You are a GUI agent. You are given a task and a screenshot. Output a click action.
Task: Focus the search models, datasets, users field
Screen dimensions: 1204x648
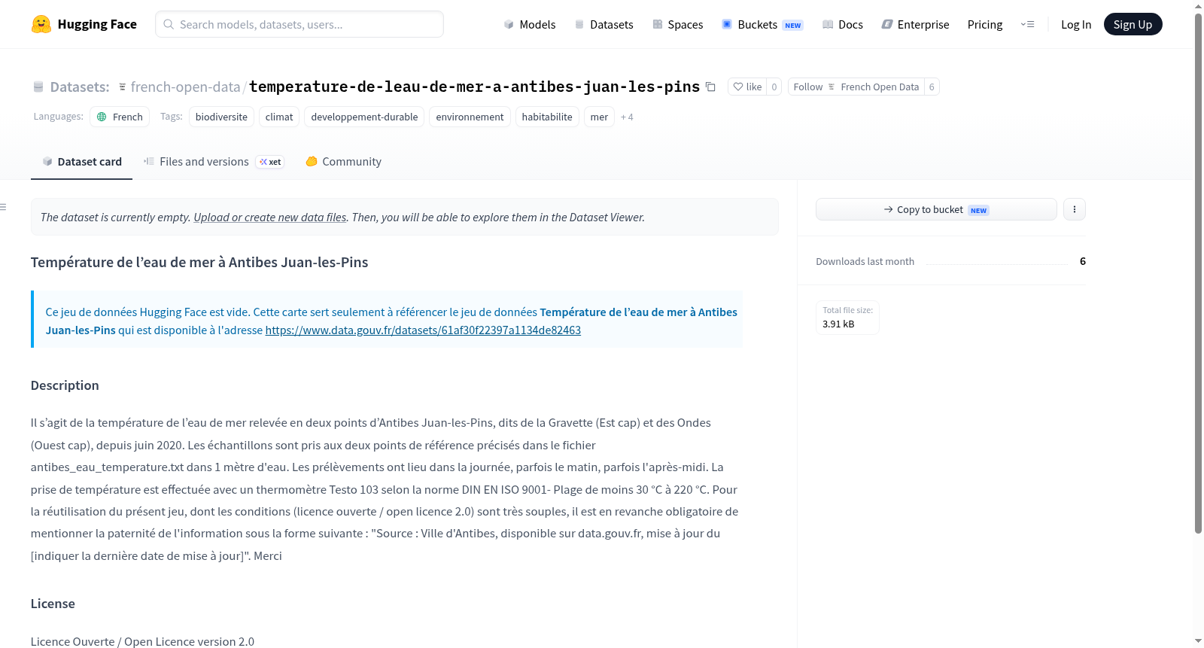pos(299,24)
